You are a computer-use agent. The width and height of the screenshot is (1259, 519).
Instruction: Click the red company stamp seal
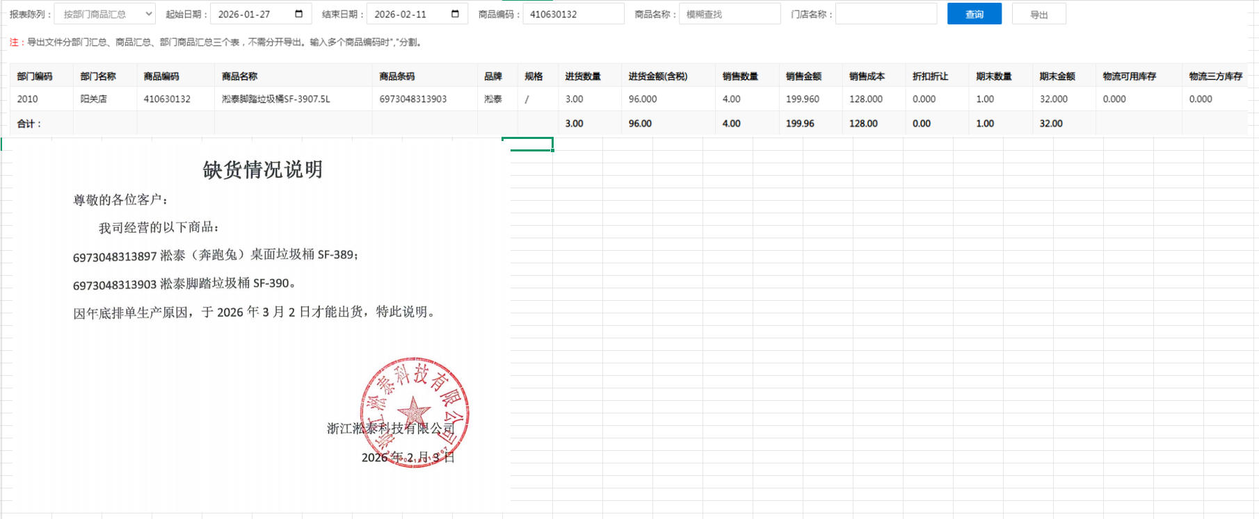tap(415, 413)
